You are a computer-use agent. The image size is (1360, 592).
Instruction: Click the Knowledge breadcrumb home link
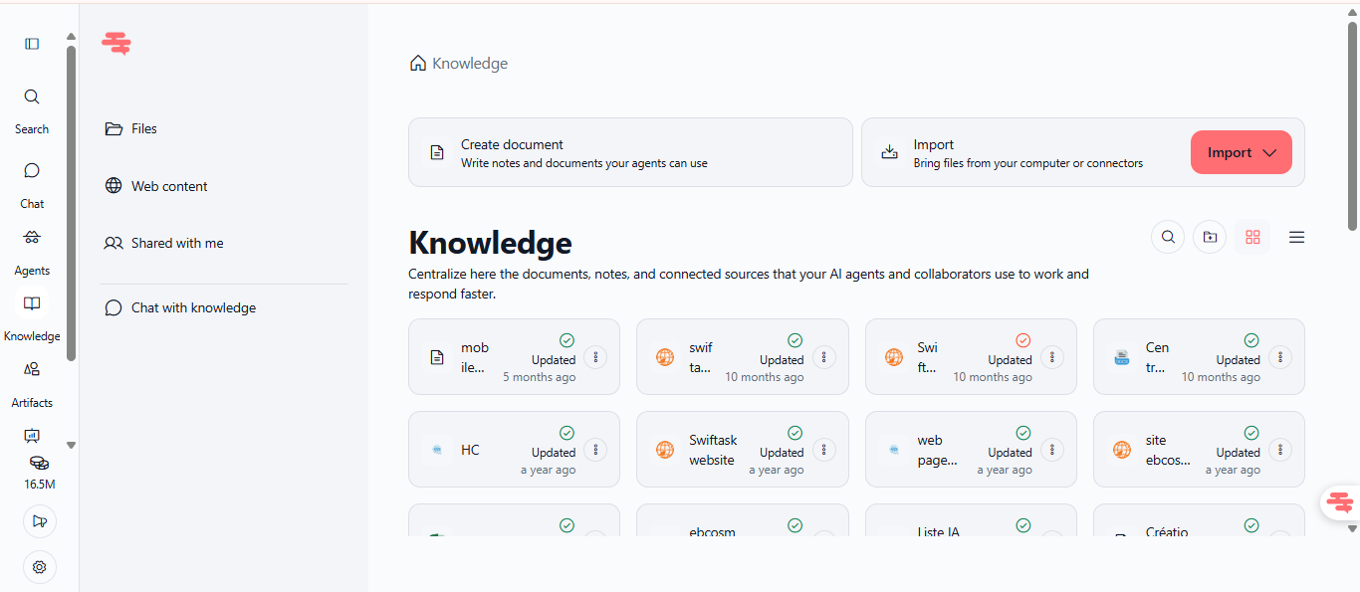coord(460,64)
